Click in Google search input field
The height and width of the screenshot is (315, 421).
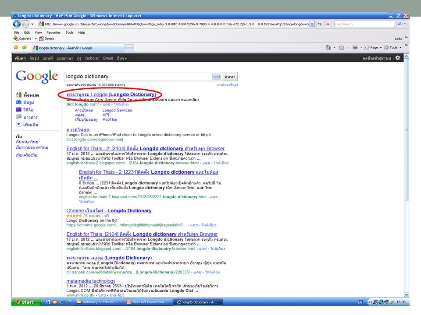point(138,77)
